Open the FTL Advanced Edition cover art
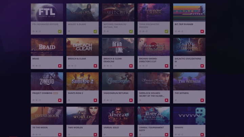 (x=47, y=13)
